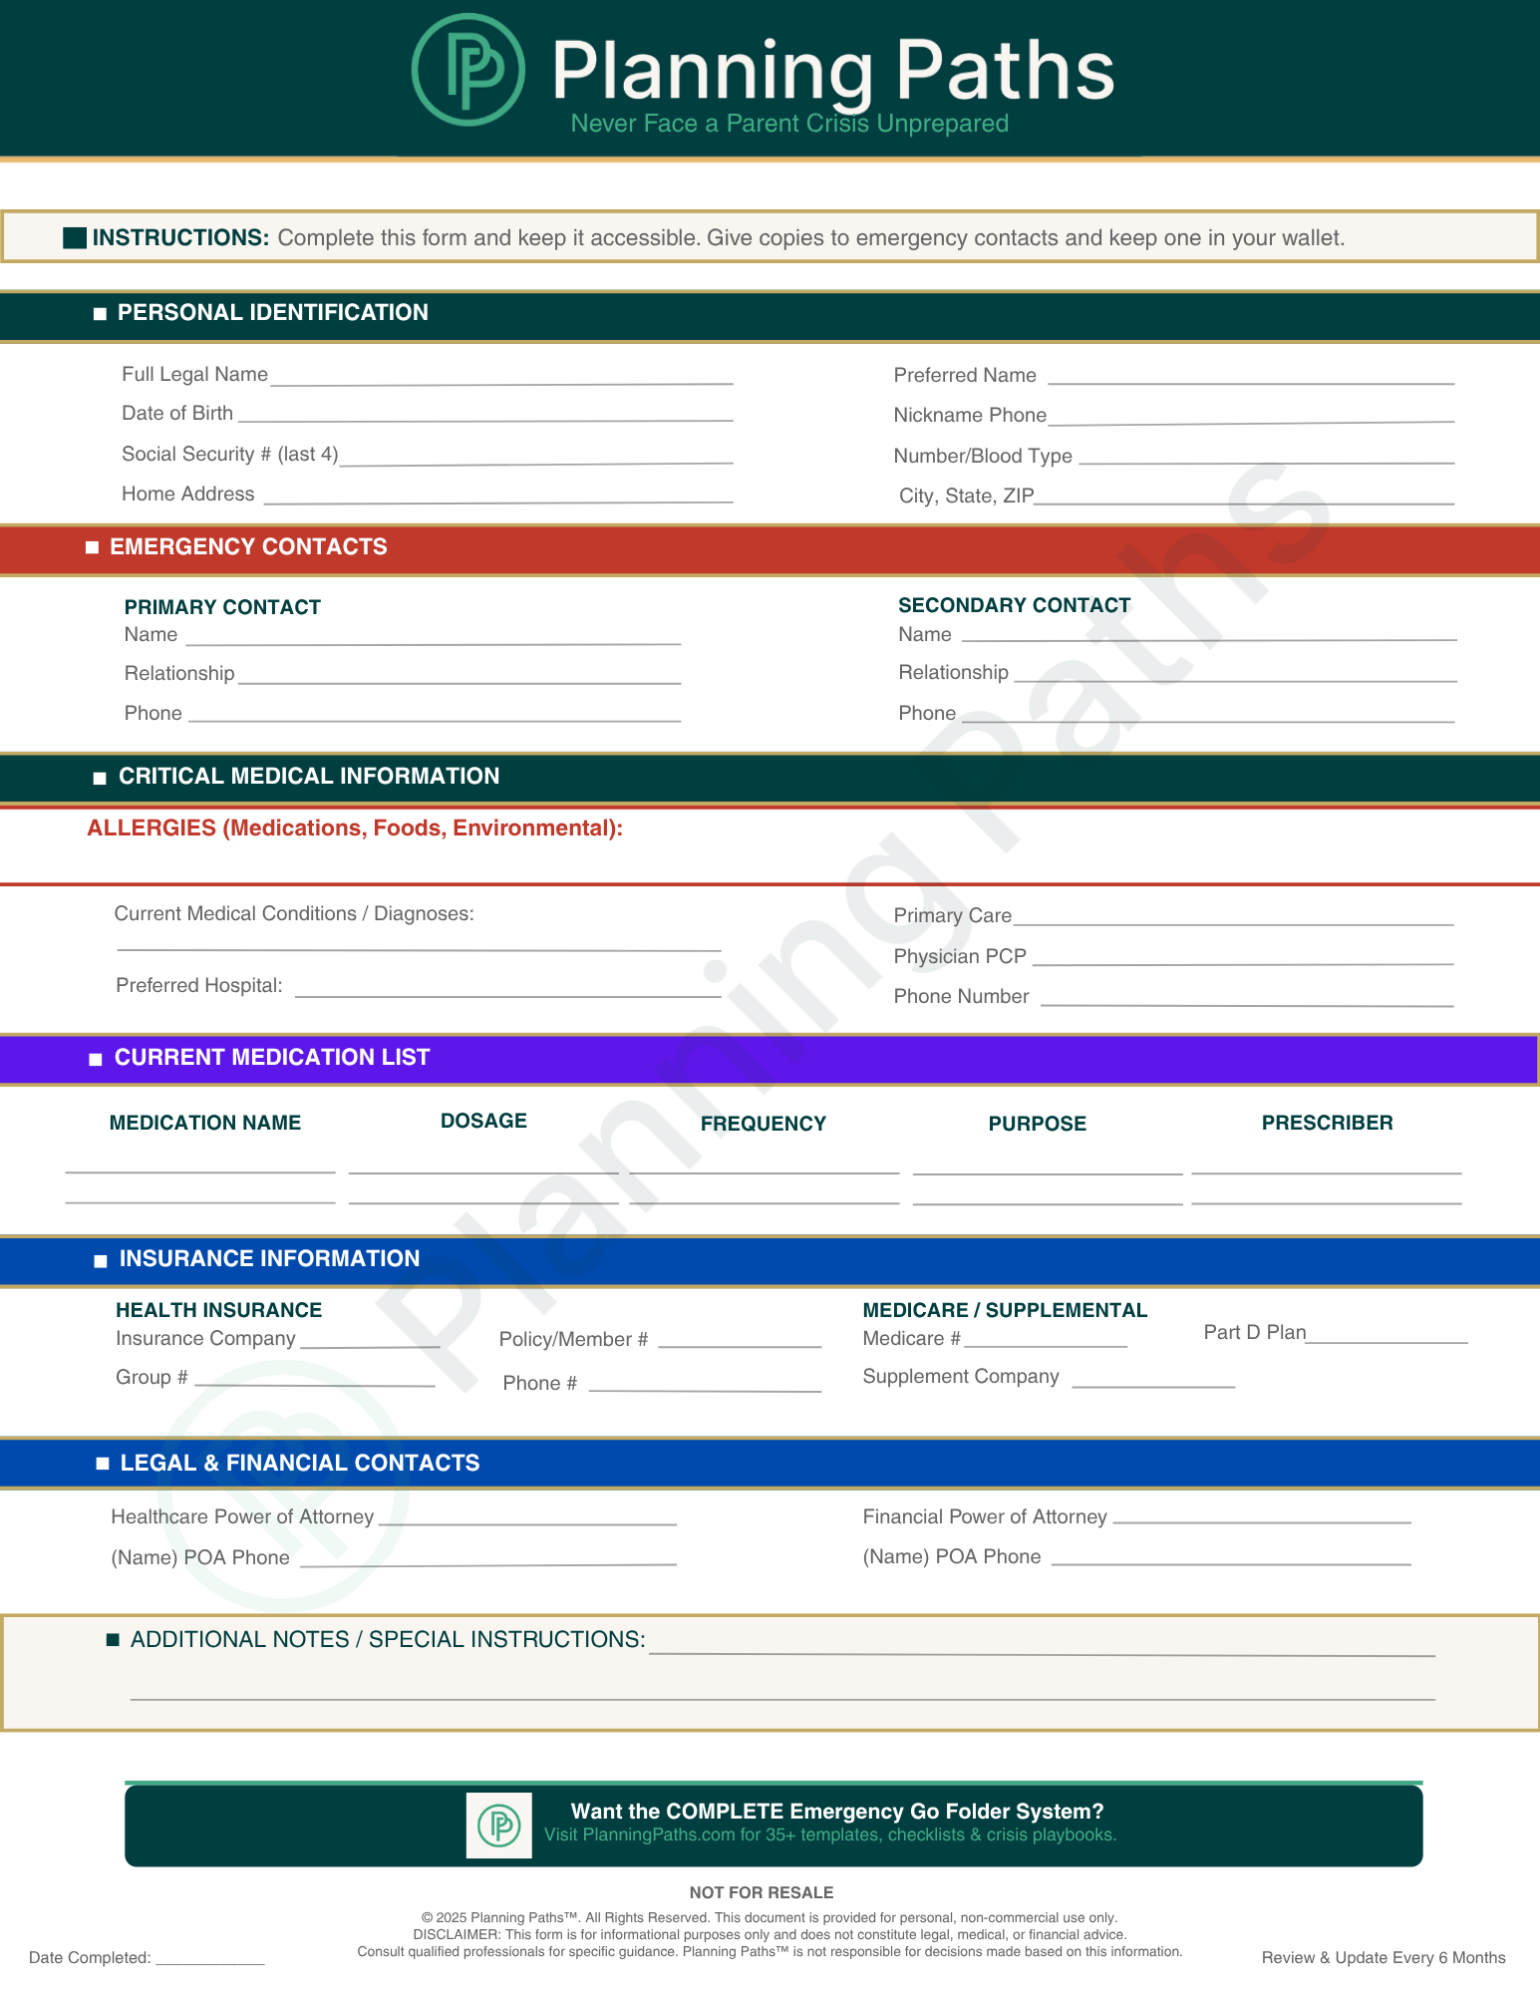The image size is (1540, 1994).
Task: Click the Part D Plan field
Action: (1386, 1333)
